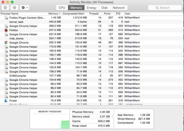The image size is (184, 131).
Task: Toggle Memory column sort order
Action: [55, 14]
